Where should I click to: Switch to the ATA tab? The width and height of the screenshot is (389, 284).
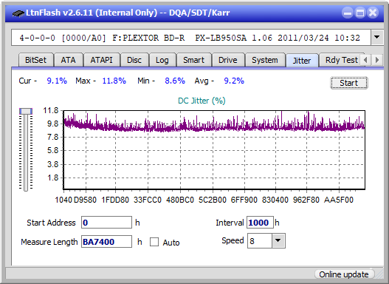[68, 60]
